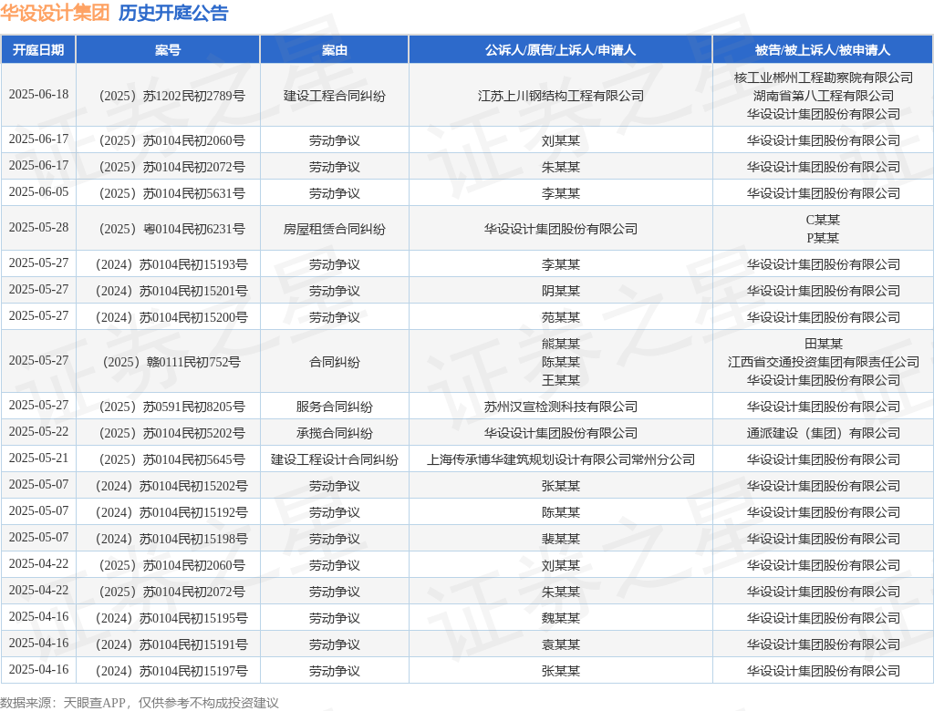The height and width of the screenshot is (711, 934).
Task: Click case number (2024)苏0104民初15198号
Action: point(171,539)
